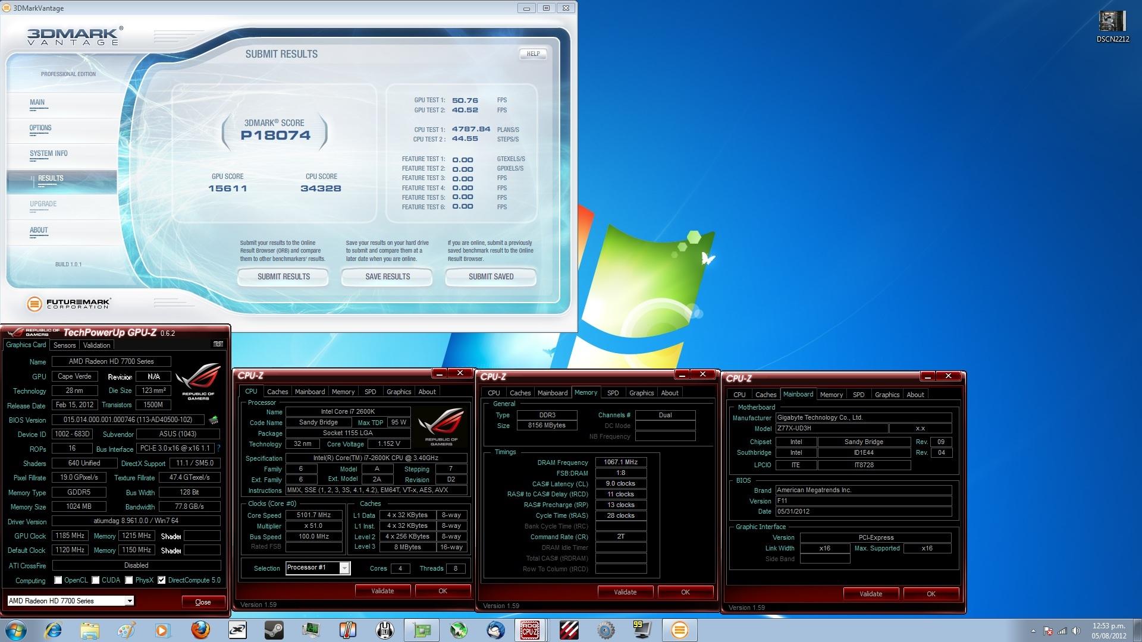Viewport: 1142px width, 642px height.
Task: Open Graphics tab in Mainboard CPU-Z window
Action: tap(887, 395)
